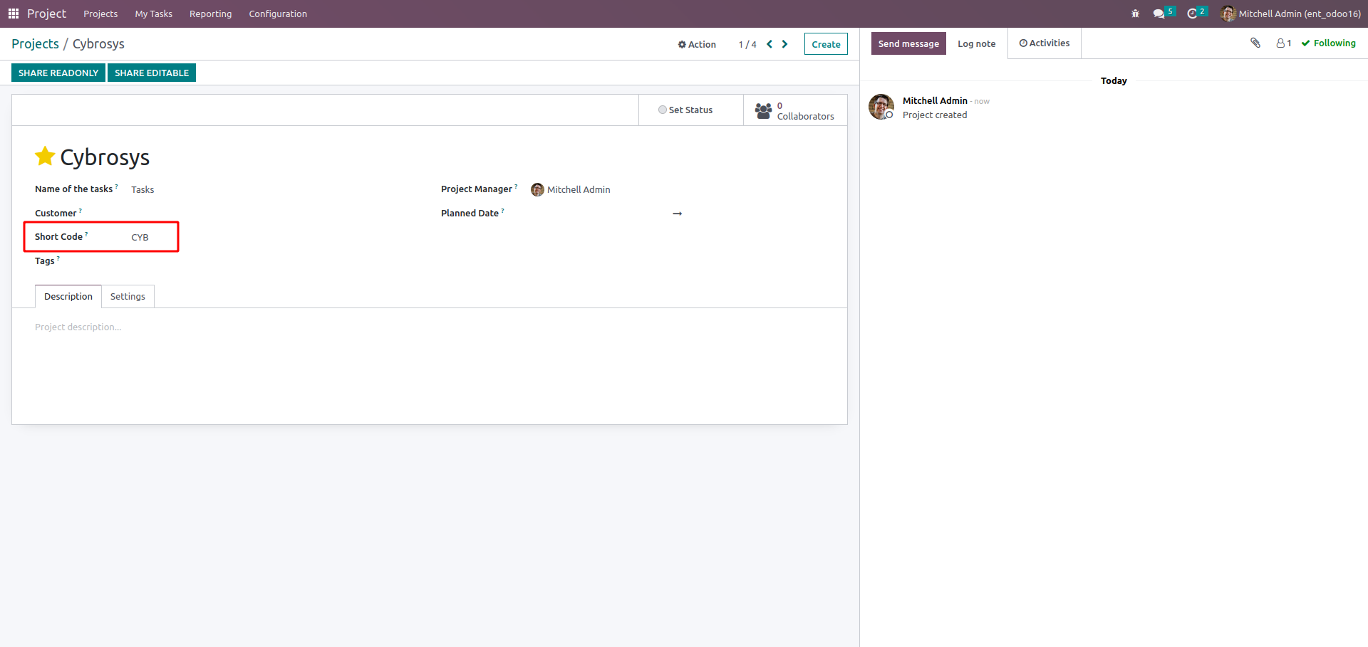Screen dimensions: 1368x647
Task: Click the Create button
Action: click(x=826, y=44)
